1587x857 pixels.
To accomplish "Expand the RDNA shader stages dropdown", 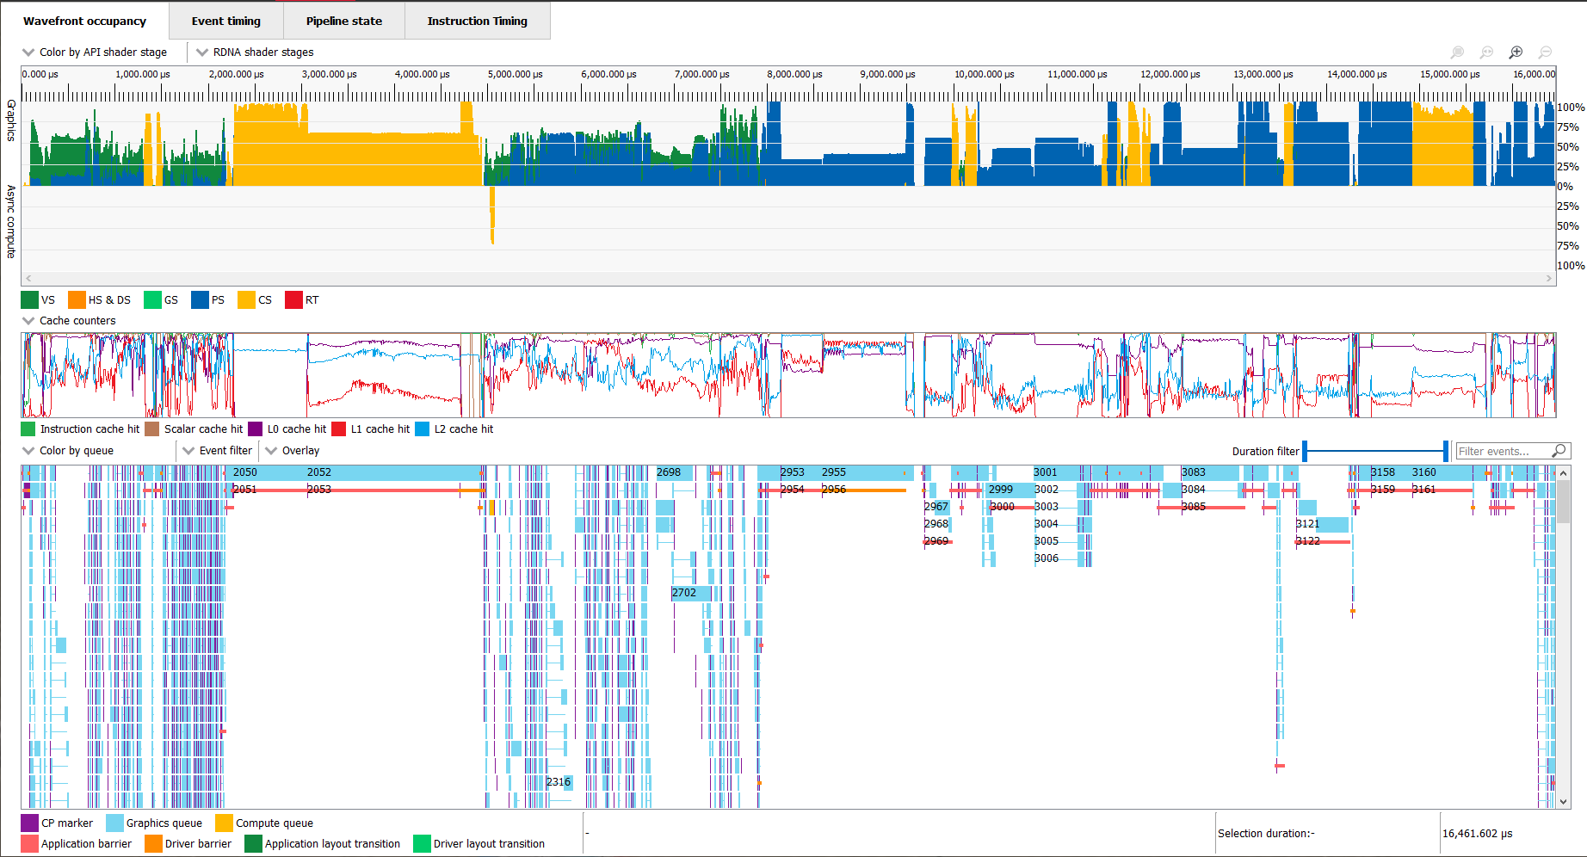I will [x=255, y=52].
